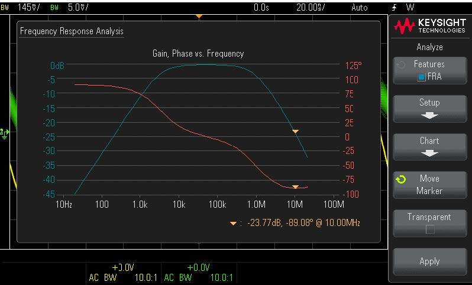This screenshot has height=285, width=472.
Task: Click the Frequency Response Analysis dialog title
Action: point(72,31)
